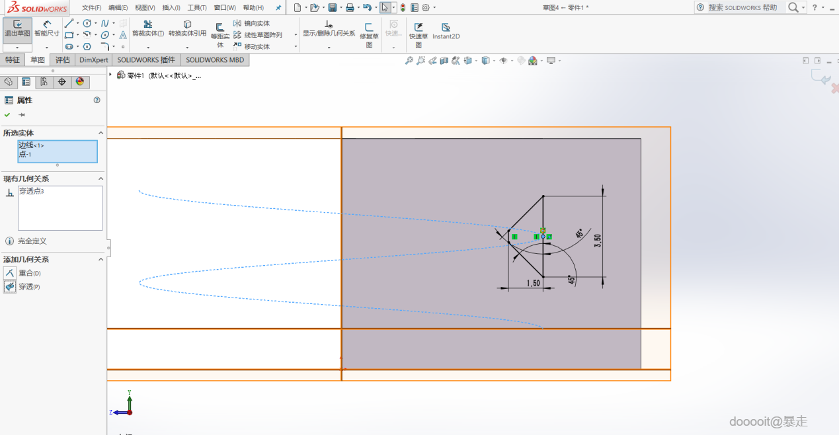
Task: Select the Trim Entities (剪裁实体) tool
Action: (148, 28)
